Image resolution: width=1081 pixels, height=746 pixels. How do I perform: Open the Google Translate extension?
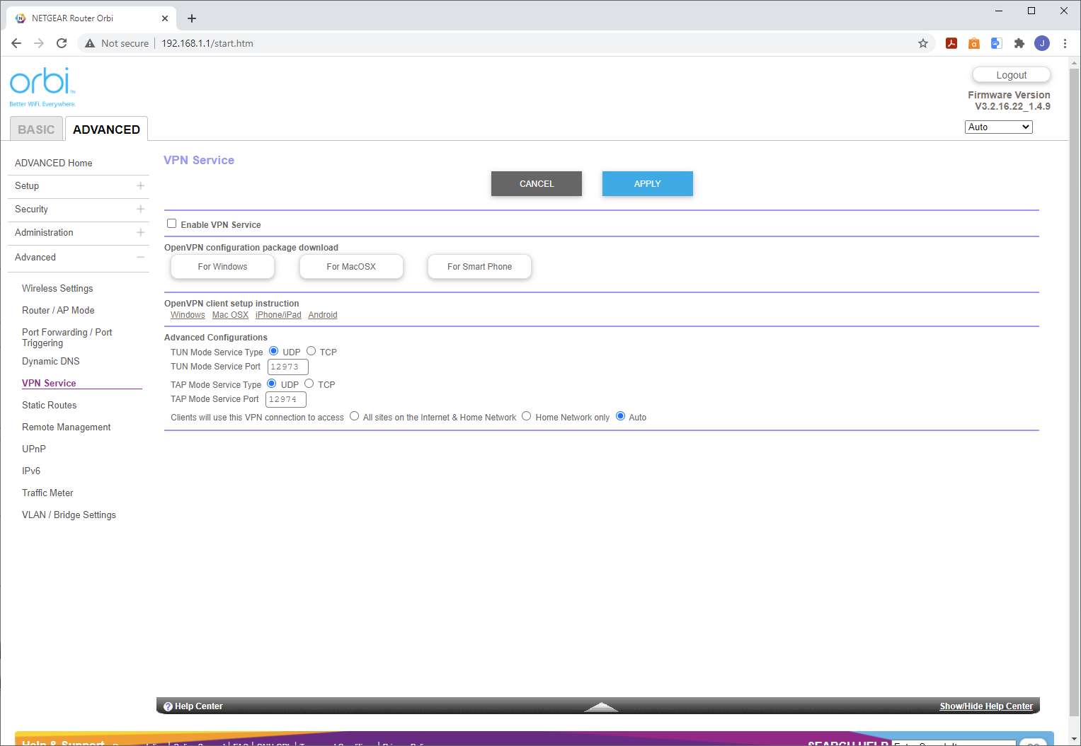(x=997, y=43)
